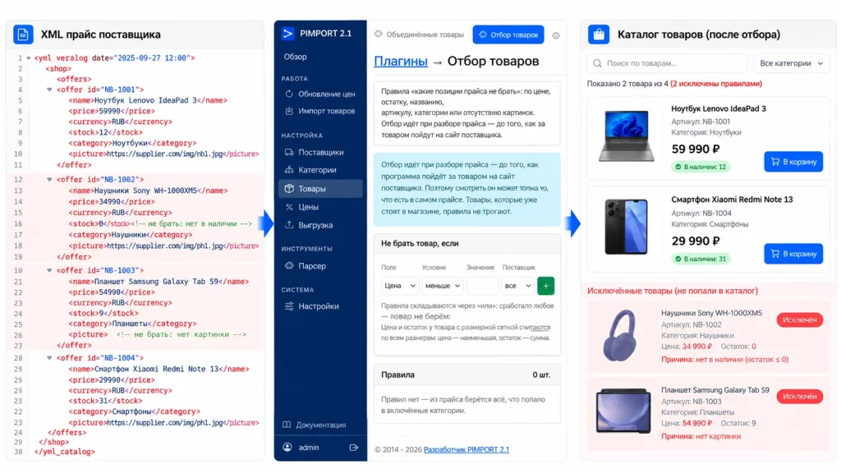Collapse the NB-1002 offer node
841x473 pixels.
[49, 180]
